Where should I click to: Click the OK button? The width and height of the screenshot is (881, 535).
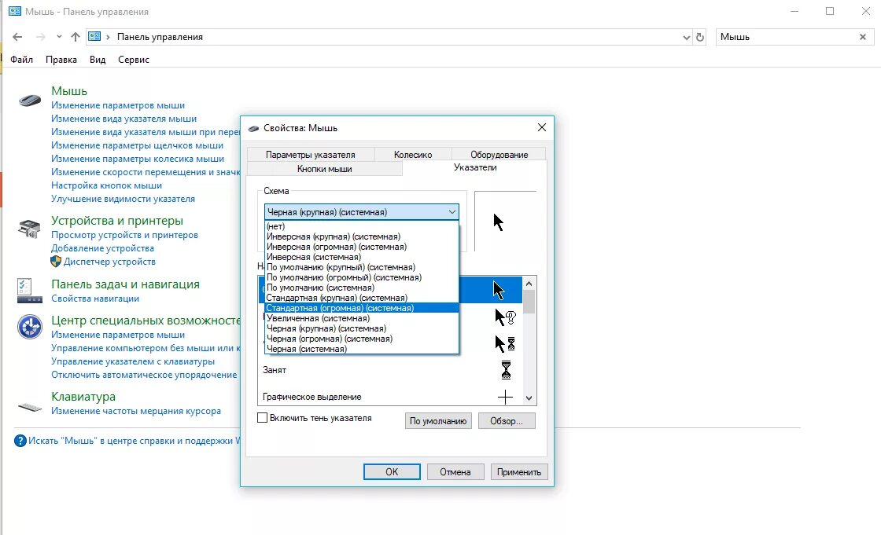pyautogui.click(x=392, y=472)
